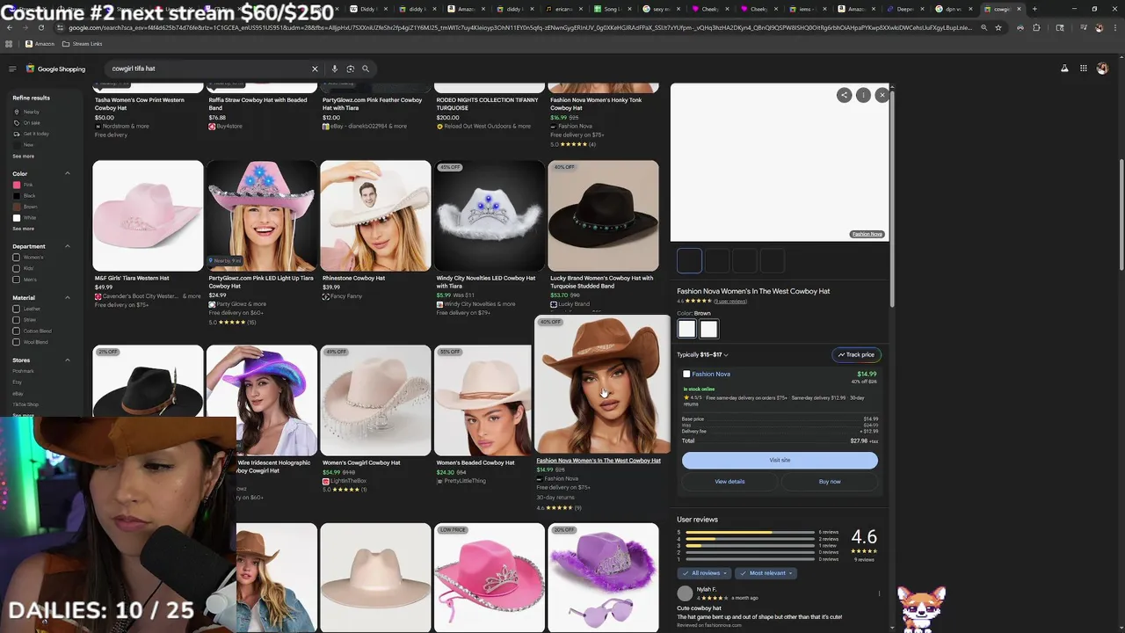This screenshot has height=633, width=1125.
Task: Open the Google Shopping hamburger menu
Action: coord(12,69)
